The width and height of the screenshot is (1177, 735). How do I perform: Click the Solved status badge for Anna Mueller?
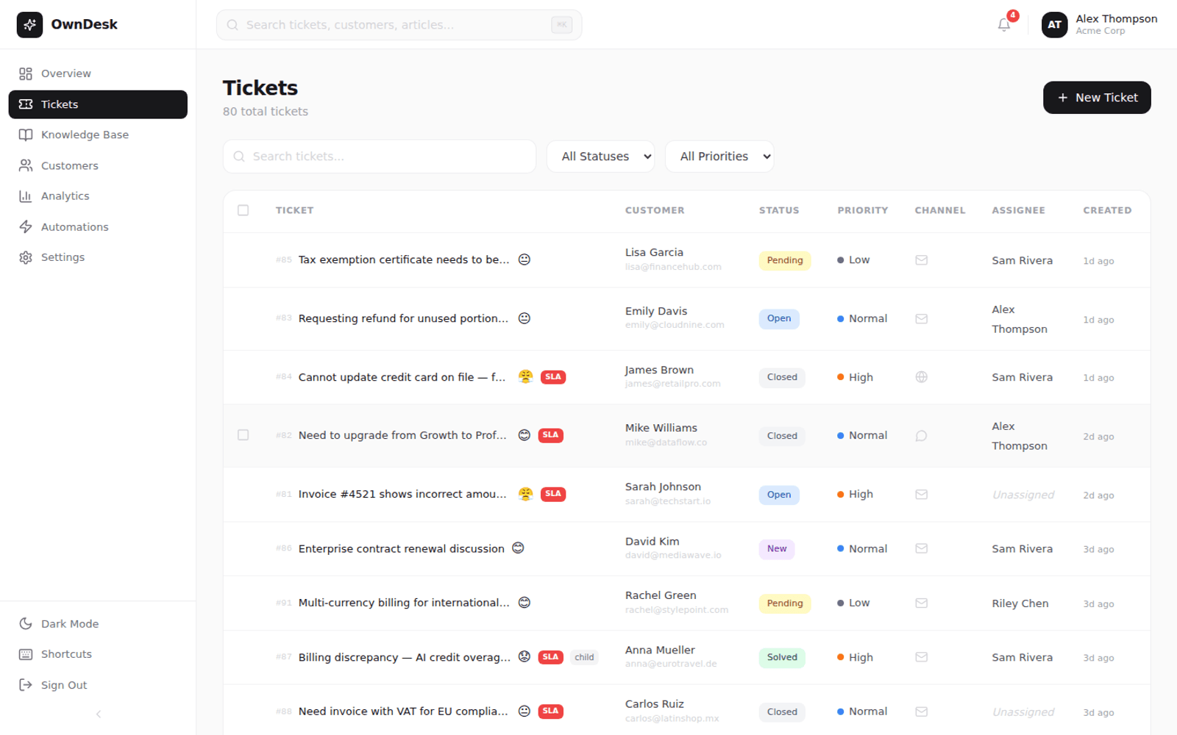click(782, 657)
